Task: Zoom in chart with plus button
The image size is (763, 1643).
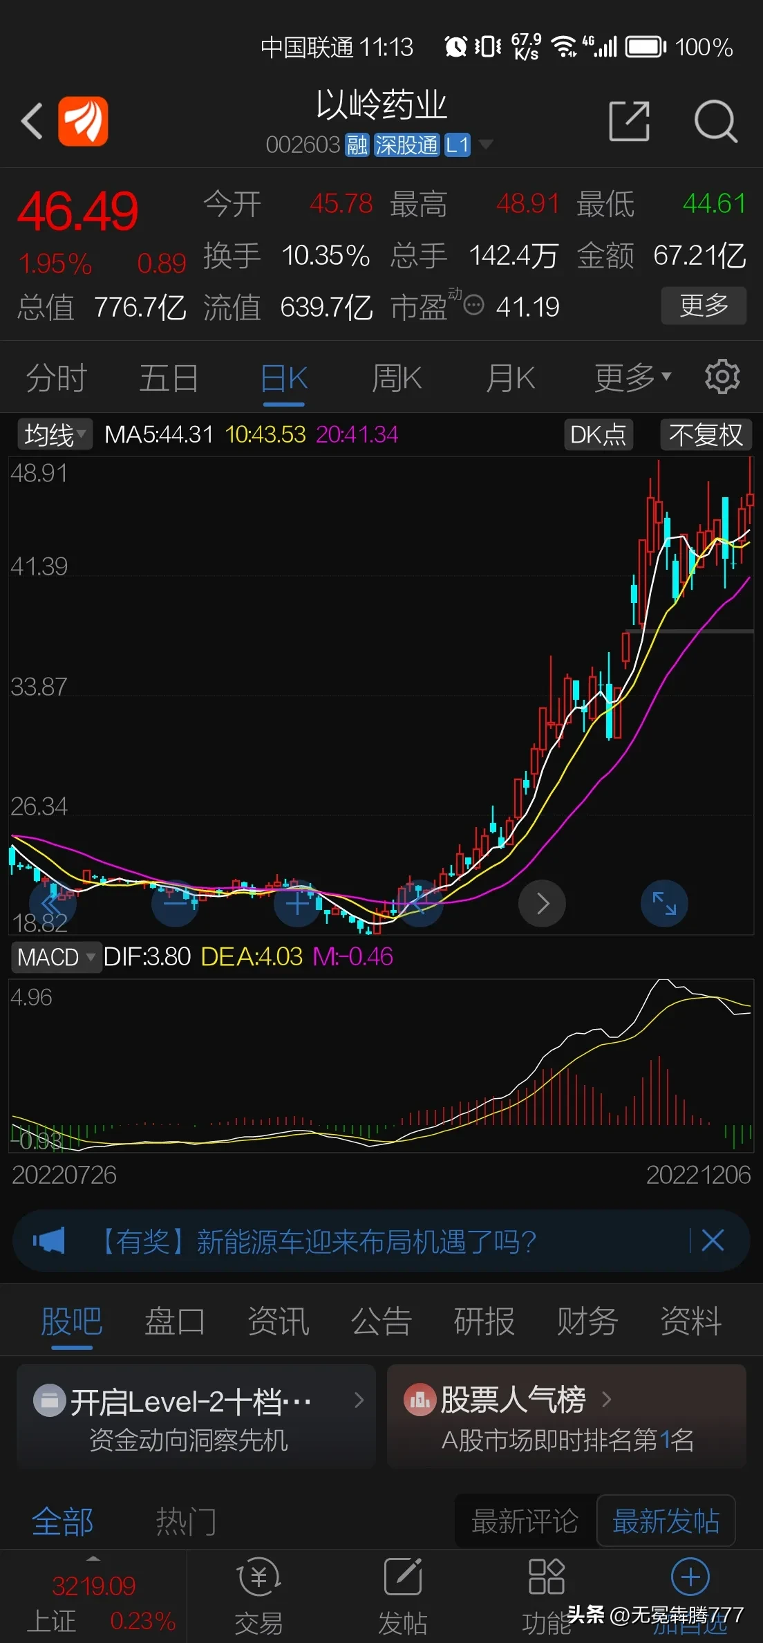Action: [x=298, y=903]
